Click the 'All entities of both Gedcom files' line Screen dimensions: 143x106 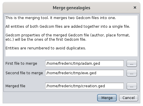point(68,27)
